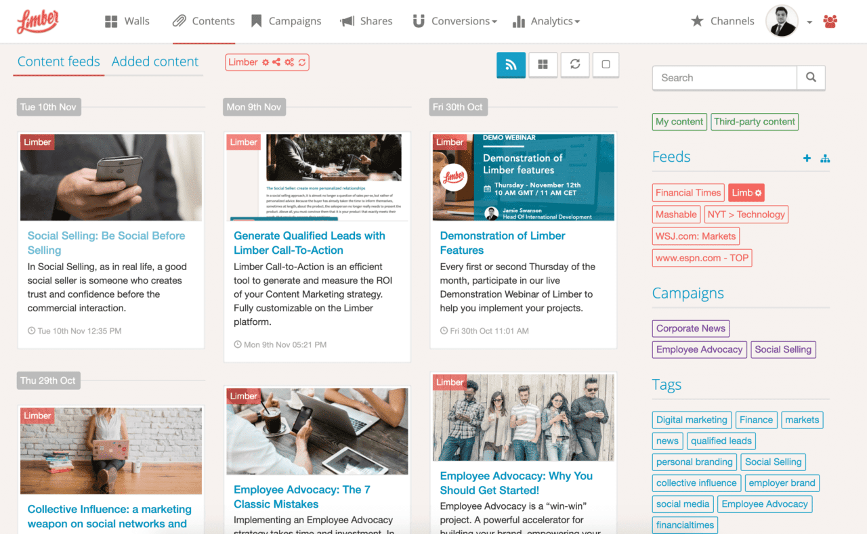Click the plus icon to add a feed

[807, 158]
